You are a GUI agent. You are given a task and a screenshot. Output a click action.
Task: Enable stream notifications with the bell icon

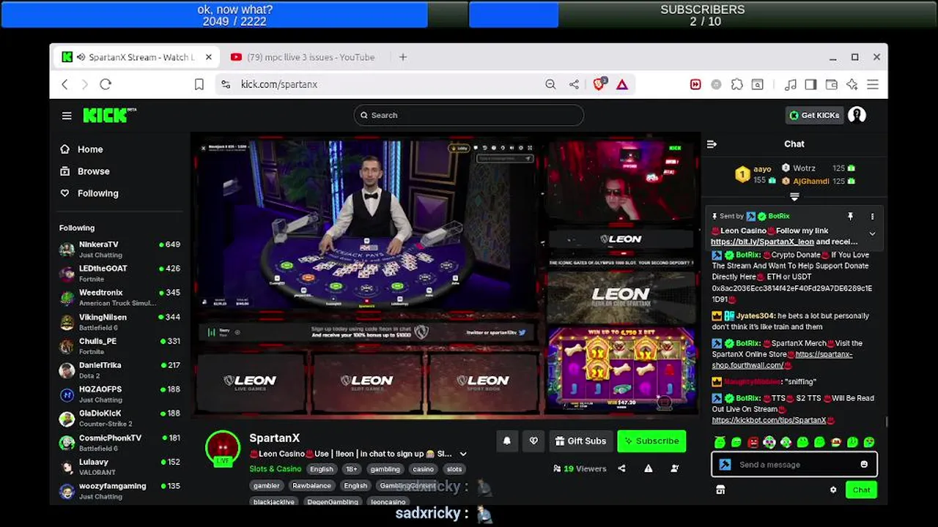click(506, 441)
